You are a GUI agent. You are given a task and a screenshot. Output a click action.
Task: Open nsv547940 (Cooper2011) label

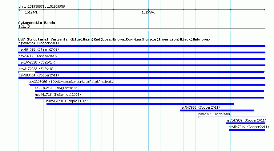click(249, 127)
